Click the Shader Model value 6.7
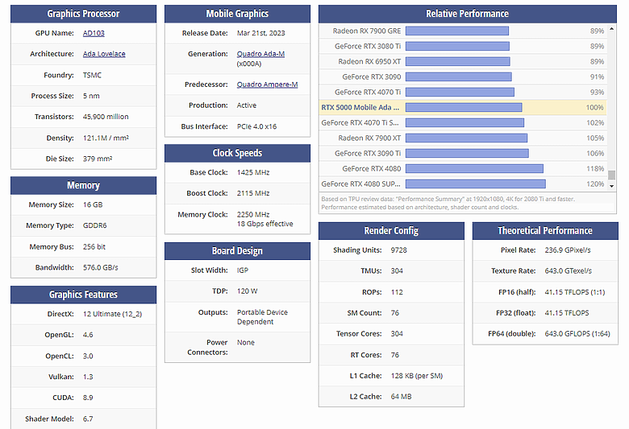The height and width of the screenshot is (429, 629). (88, 419)
